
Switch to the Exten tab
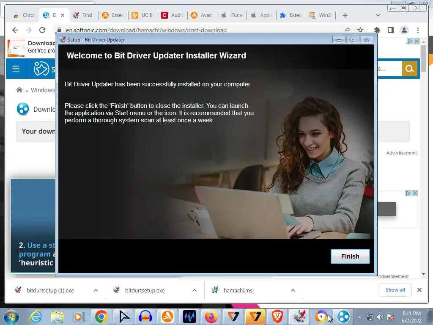pyautogui.click(x=290, y=15)
